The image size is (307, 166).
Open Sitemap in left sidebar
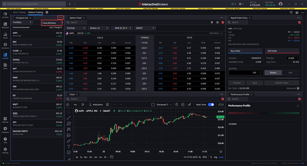5,120
